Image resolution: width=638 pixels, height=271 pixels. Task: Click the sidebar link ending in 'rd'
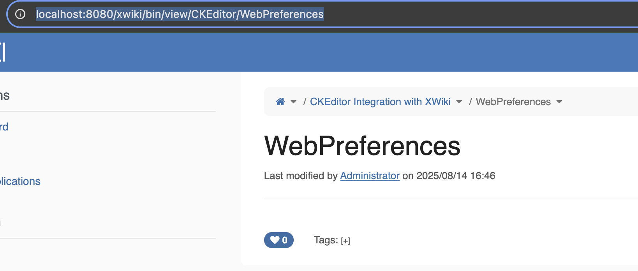click(x=4, y=127)
